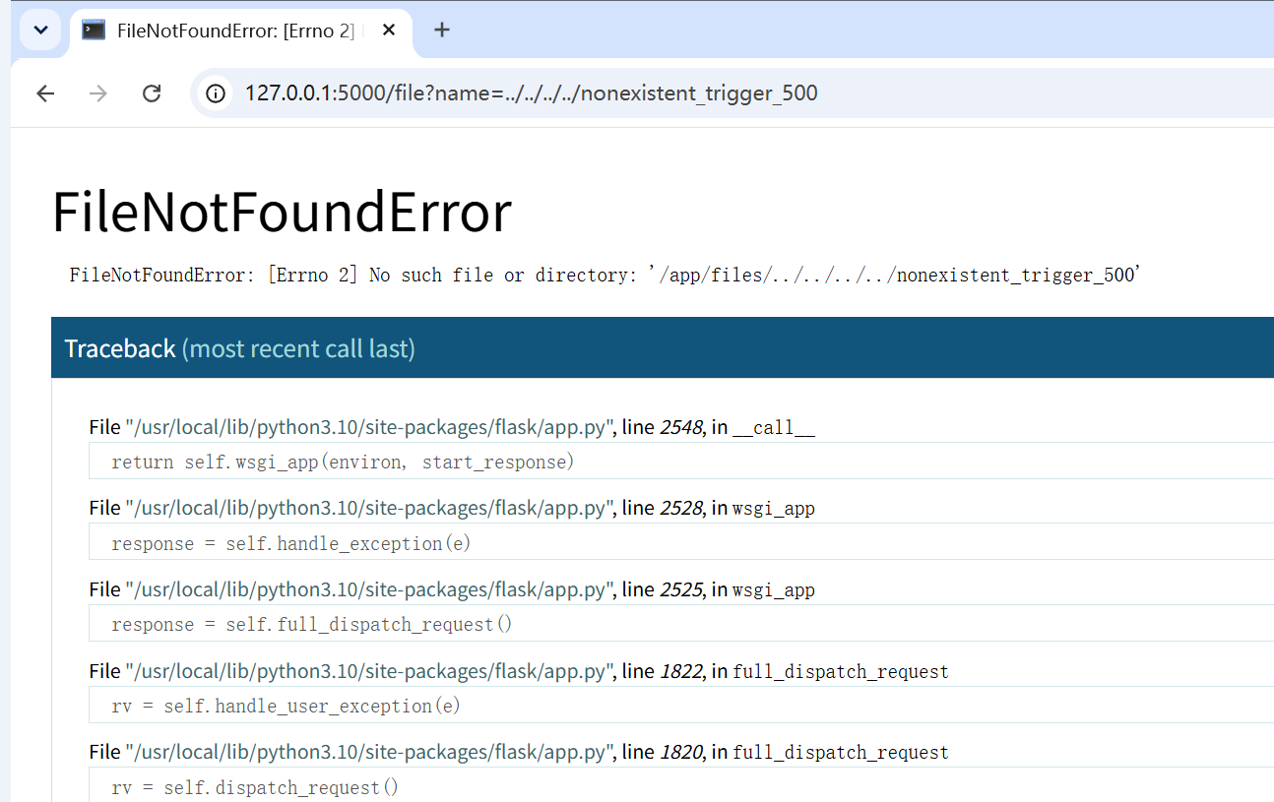Click the forward navigation arrow
1274x802 pixels.
tap(98, 93)
